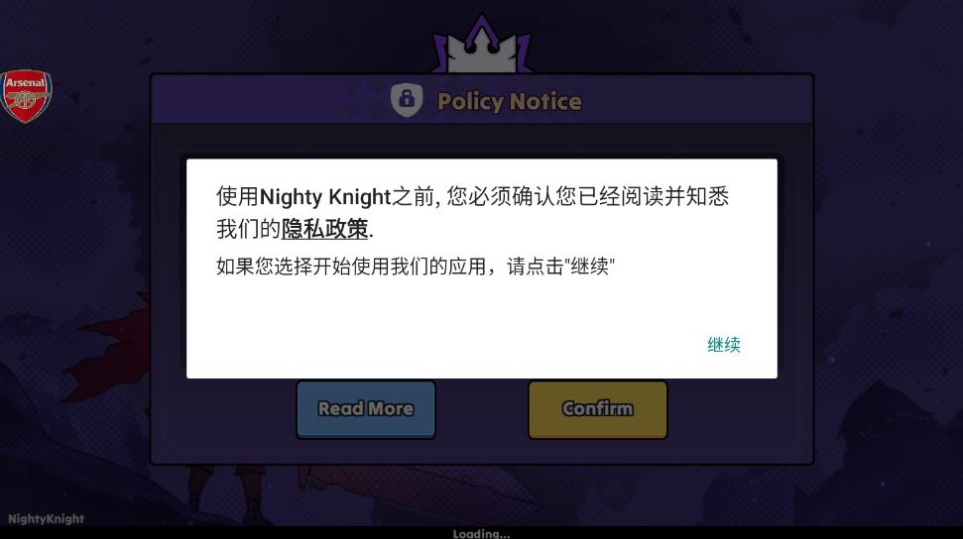This screenshot has height=539, width=963.
Task: Click the silver crown emblem above the dialog
Action: 482,47
